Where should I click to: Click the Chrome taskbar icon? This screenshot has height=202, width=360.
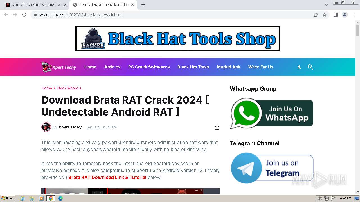coord(51,198)
